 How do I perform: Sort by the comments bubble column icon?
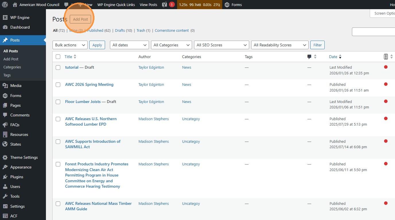coord(309,57)
